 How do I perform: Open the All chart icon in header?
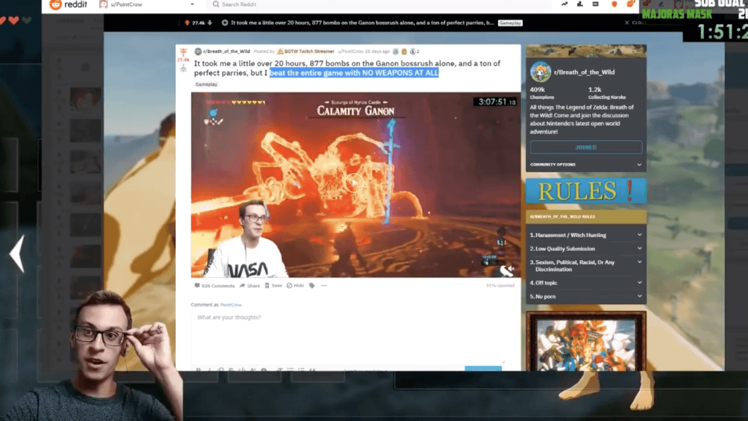(x=580, y=4)
